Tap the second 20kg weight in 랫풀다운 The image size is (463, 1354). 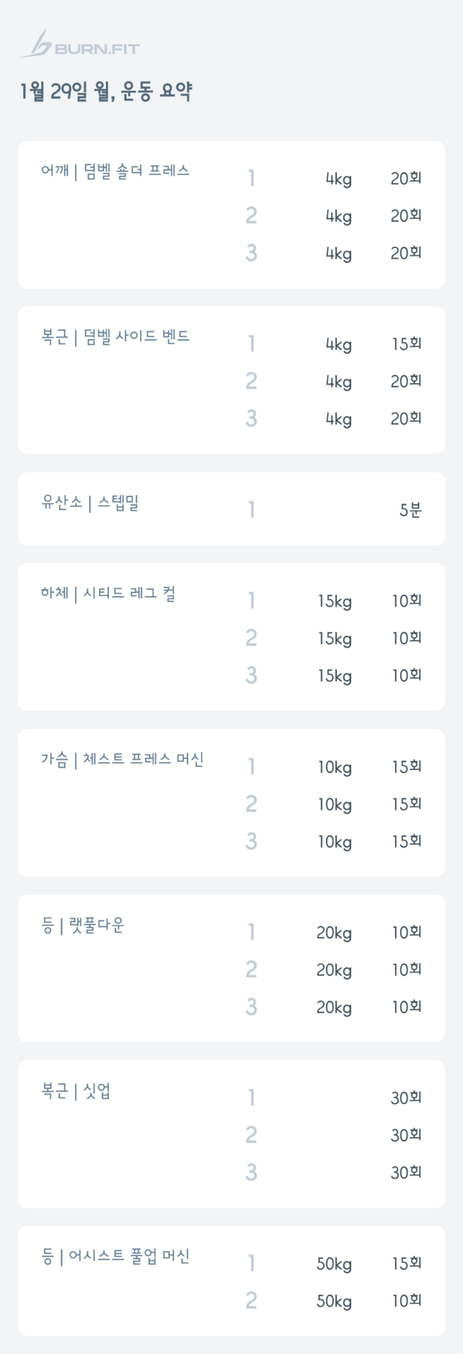pos(334,970)
